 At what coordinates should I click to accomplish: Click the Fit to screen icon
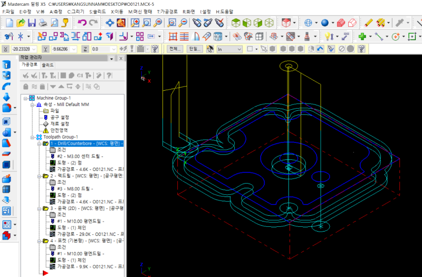click(110, 23)
